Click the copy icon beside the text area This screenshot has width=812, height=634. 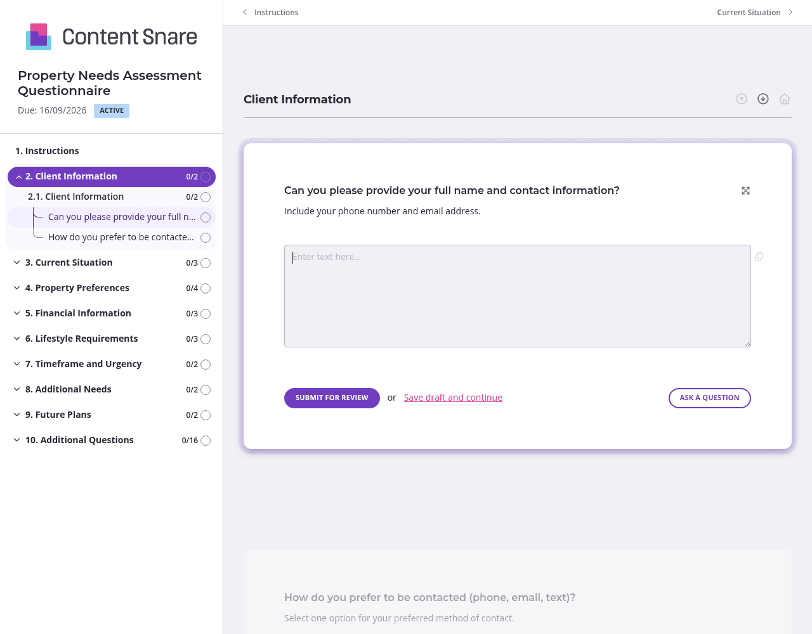[759, 257]
